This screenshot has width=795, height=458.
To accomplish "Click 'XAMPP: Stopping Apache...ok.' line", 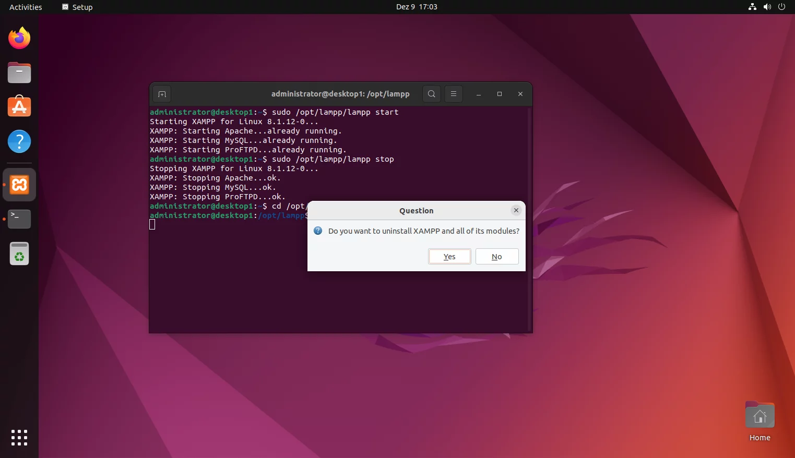I will (x=215, y=178).
